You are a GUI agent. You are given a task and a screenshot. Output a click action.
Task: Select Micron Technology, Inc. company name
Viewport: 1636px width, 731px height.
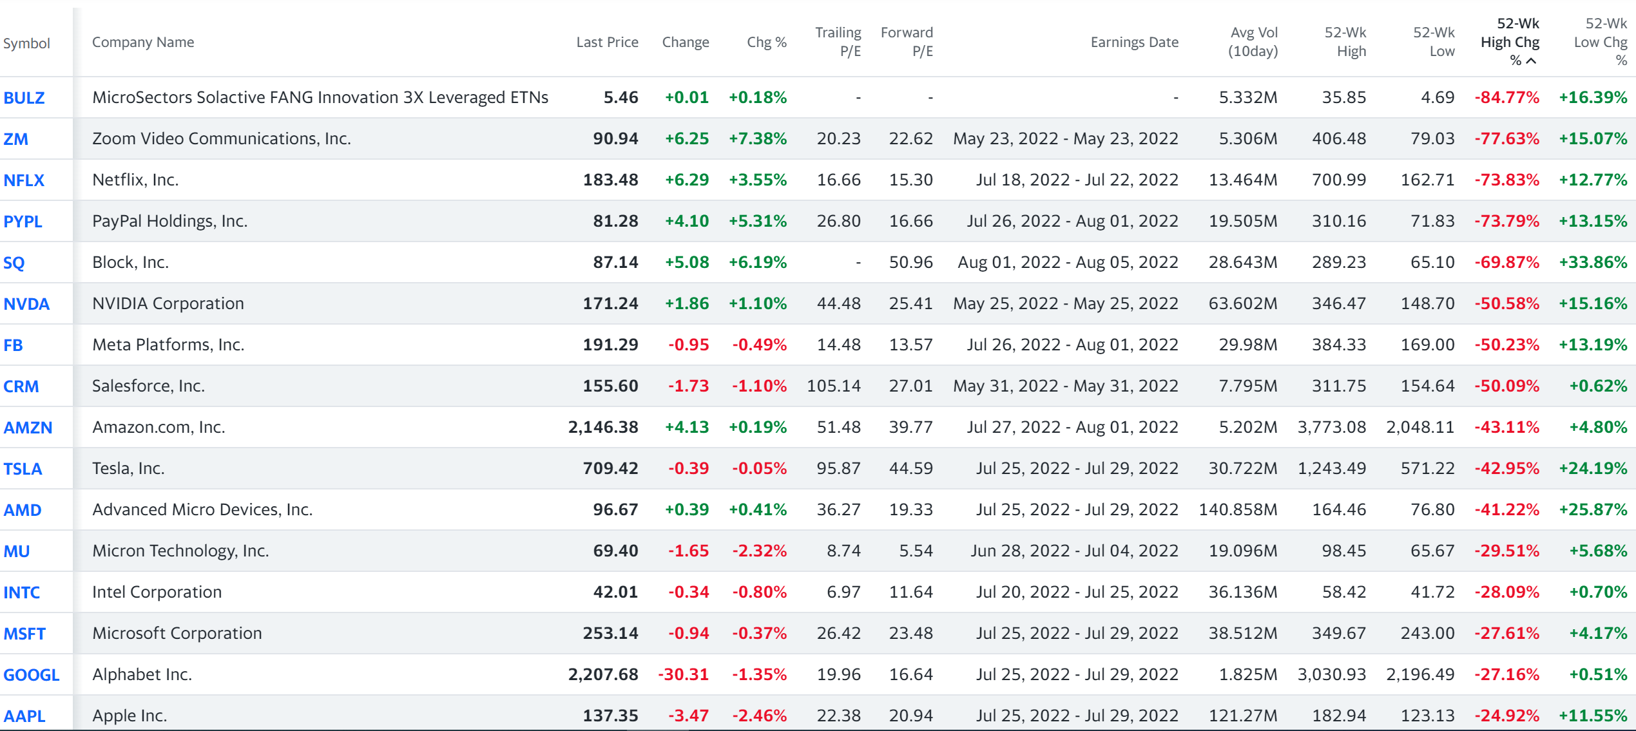point(180,551)
